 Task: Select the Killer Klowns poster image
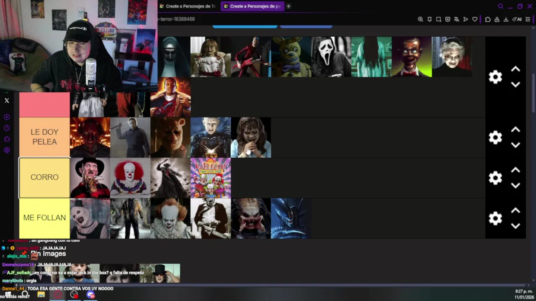[211, 178]
